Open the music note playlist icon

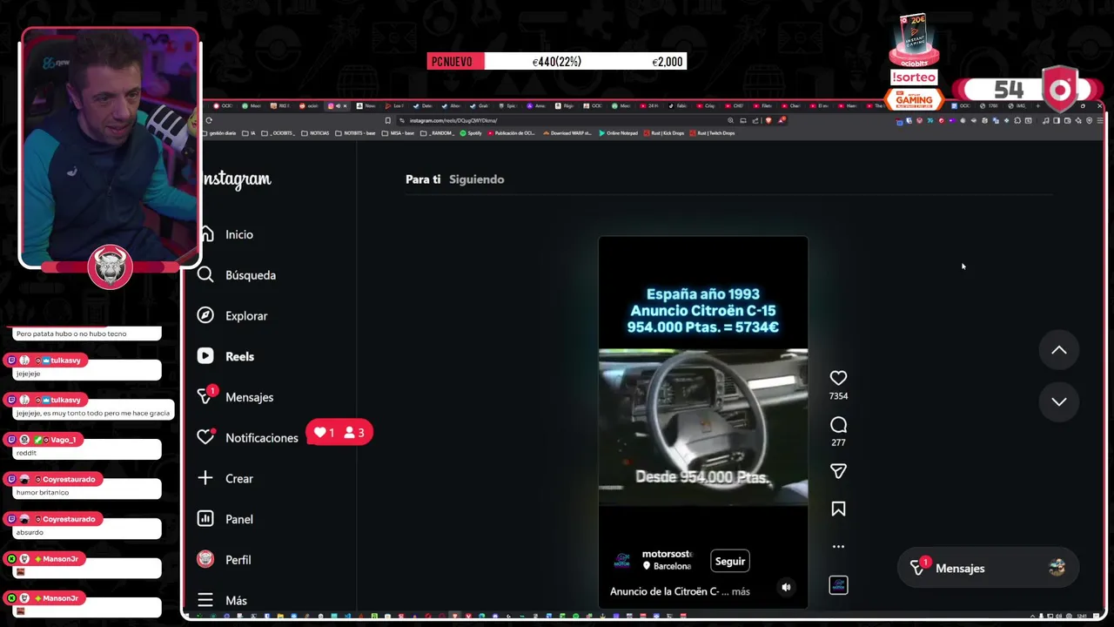[1045, 120]
